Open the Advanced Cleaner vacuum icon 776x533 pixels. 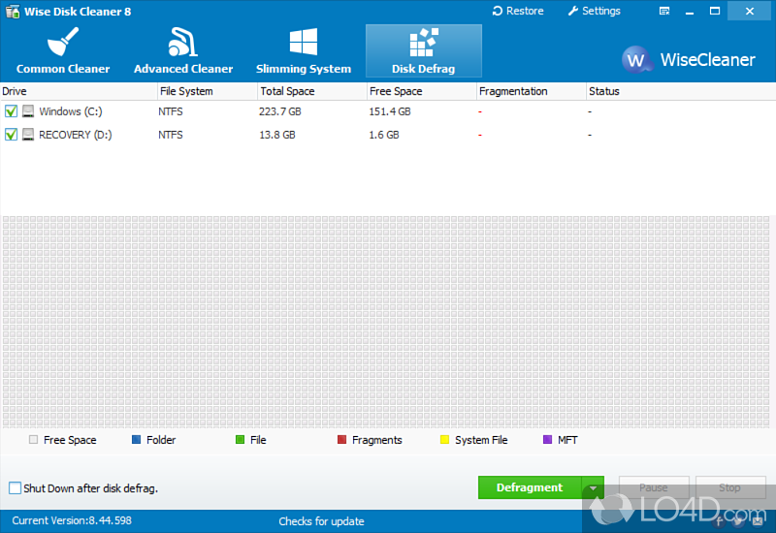182,42
